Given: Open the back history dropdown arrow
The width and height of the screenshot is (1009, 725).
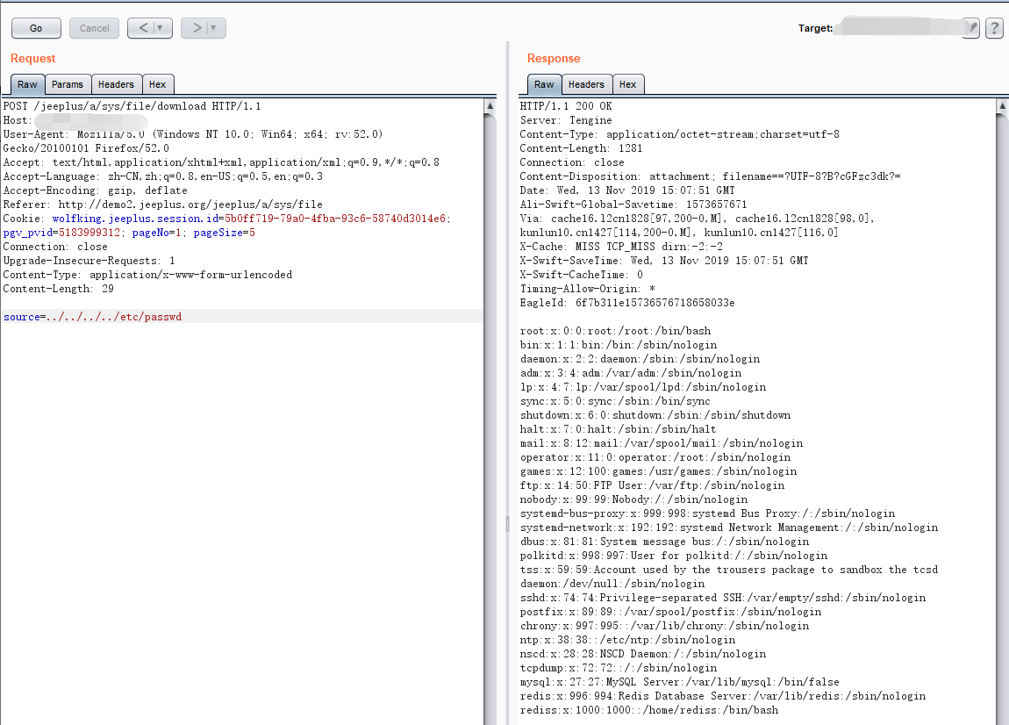Looking at the screenshot, I should 161,28.
